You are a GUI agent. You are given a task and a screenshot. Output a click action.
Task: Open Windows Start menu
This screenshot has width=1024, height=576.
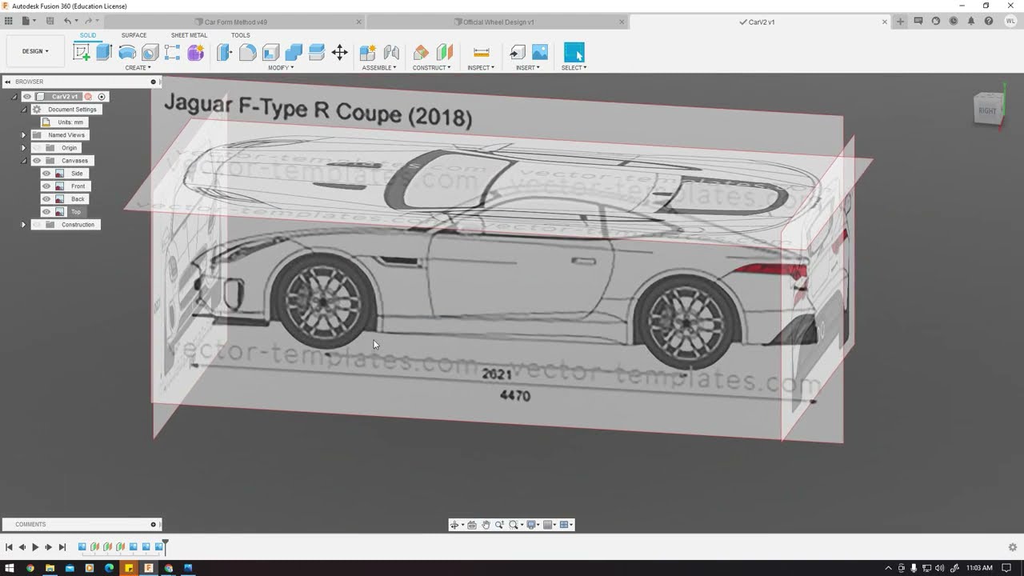click(10, 568)
